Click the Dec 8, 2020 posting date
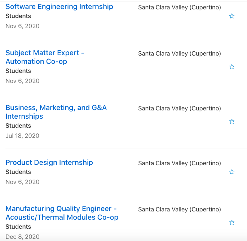Screen dimensions: 247x241 point(22,237)
